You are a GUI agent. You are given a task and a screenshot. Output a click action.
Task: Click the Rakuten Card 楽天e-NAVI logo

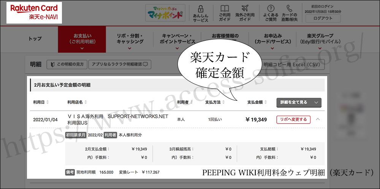tap(34, 13)
